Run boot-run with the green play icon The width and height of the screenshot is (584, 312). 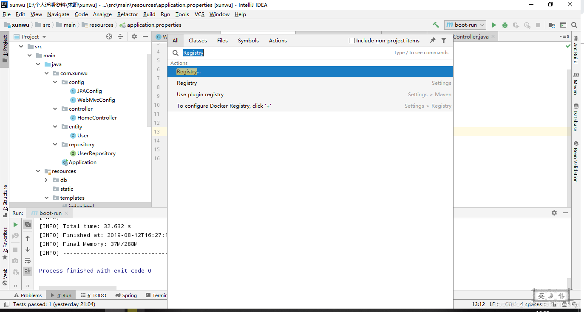click(494, 25)
